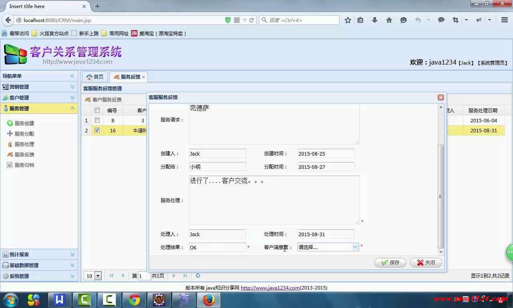Open Firefox hamburger menu
The image size is (513, 308).
pos(505,20)
